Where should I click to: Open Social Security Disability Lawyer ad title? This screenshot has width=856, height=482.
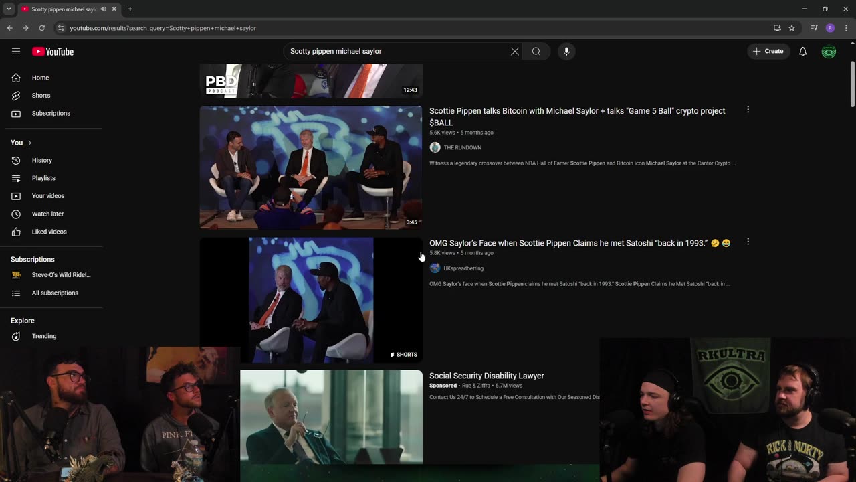[x=486, y=376]
